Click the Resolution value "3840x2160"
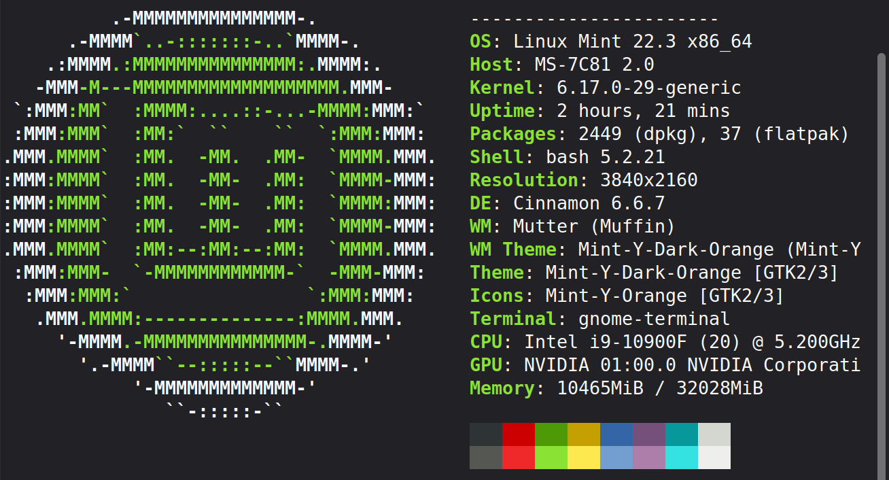The width and height of the screenshot is (889, 480). [x=649, y=181]
